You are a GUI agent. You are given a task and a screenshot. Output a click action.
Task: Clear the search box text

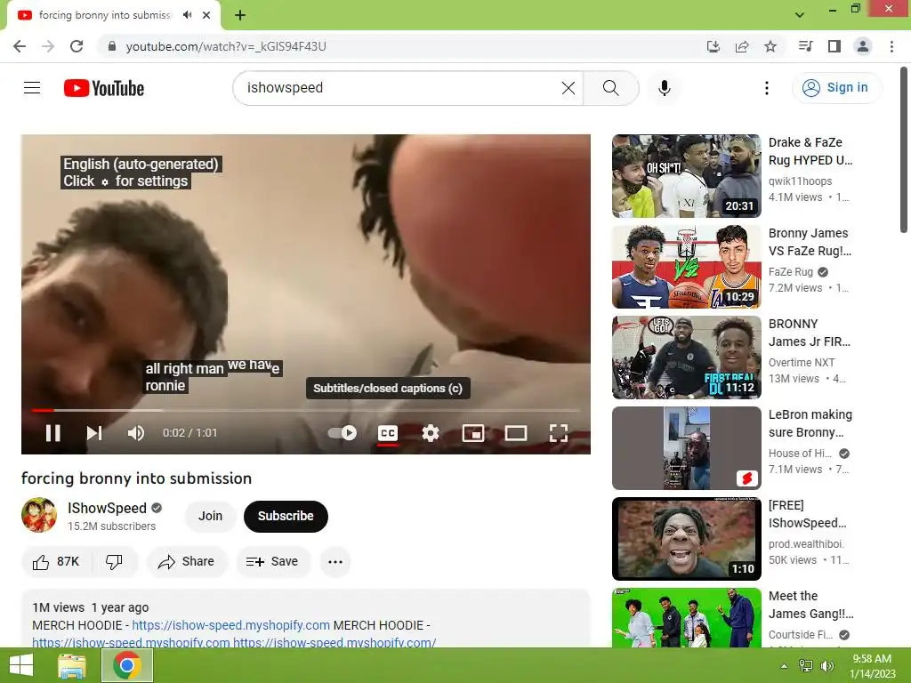pos(568,88)
